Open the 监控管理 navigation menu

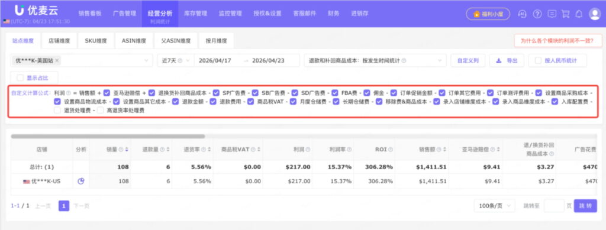coord(230,14)
